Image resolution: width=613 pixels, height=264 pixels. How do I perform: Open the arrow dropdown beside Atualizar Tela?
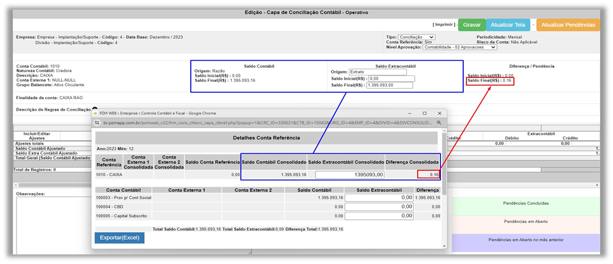coord(533,26)
